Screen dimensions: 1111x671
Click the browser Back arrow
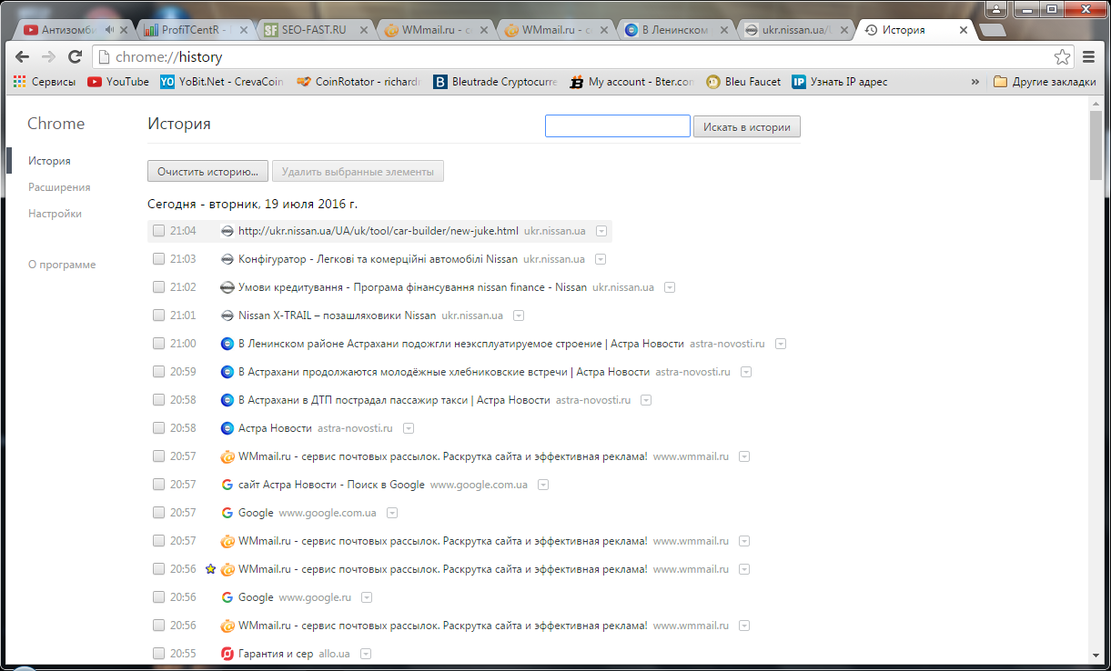pyautogui.click(x=23, y=56)
